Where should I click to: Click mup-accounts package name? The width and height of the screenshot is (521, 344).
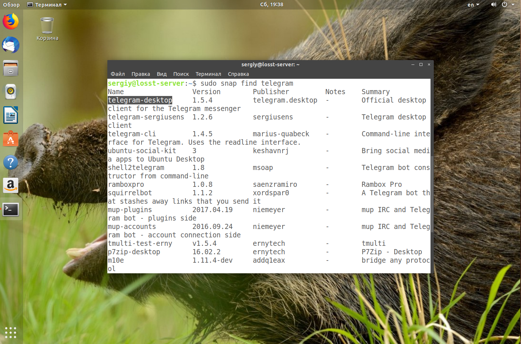tap(132, 226)
